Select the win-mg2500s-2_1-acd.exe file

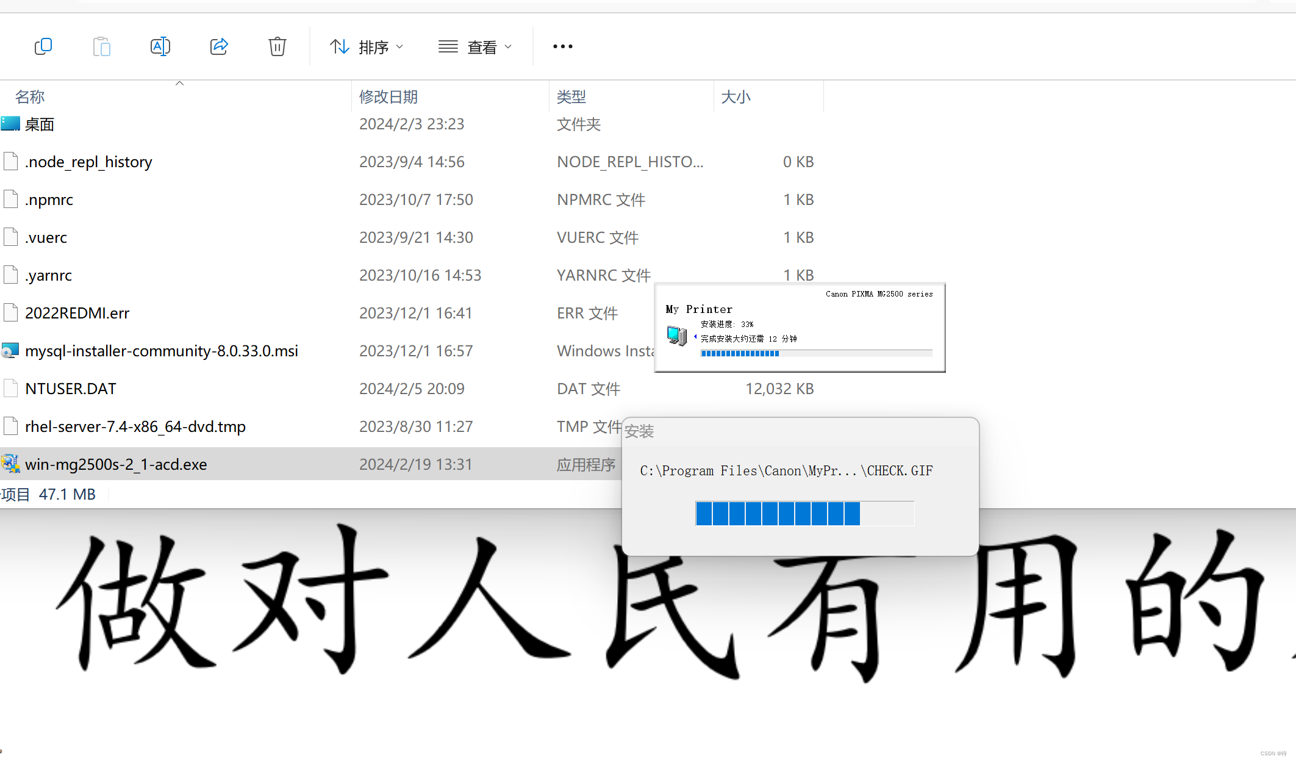116,464
